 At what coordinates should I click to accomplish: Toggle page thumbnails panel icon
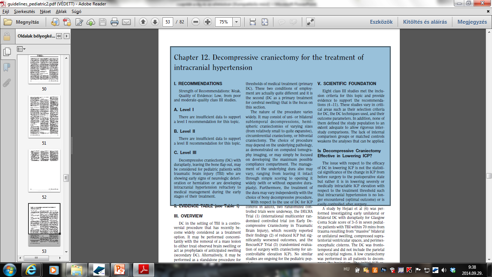point(6,52)
